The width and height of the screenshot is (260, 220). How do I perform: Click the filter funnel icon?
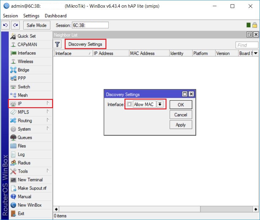pos(57,44)
